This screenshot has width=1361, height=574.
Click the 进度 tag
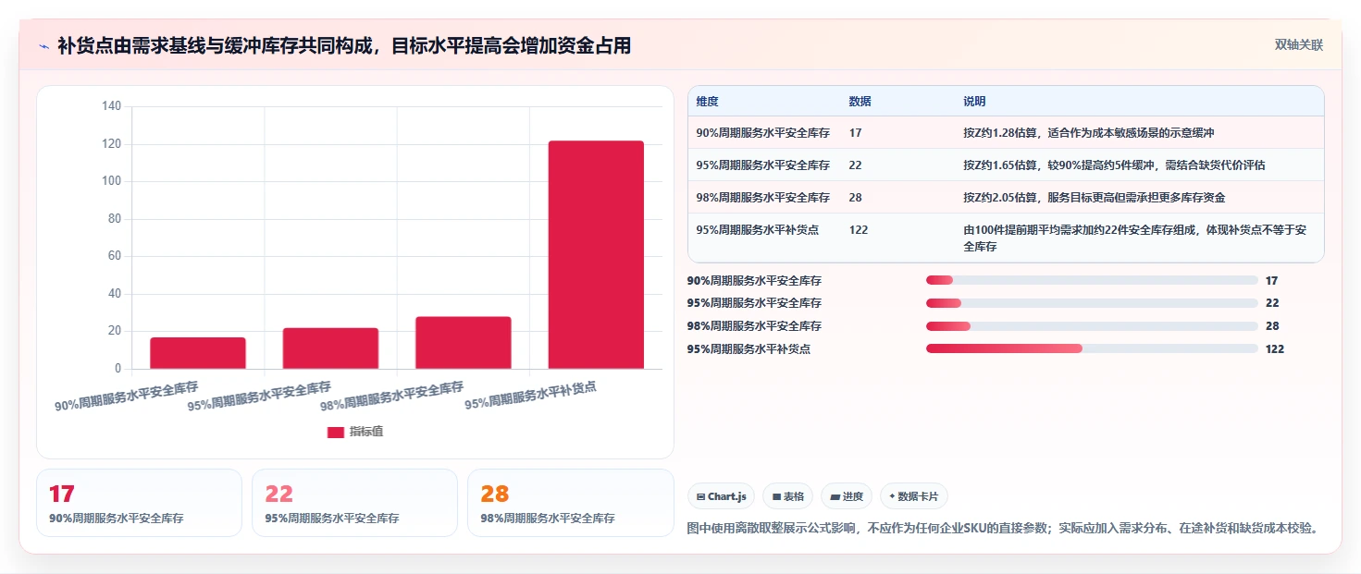click(x=847, y=496)
